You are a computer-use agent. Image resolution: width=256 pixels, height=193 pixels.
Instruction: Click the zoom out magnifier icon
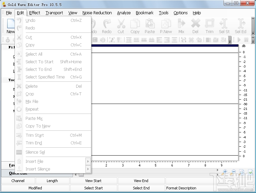[233, 172]
